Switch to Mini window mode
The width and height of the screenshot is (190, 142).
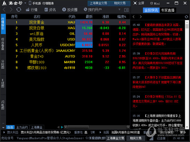[155, 3]
